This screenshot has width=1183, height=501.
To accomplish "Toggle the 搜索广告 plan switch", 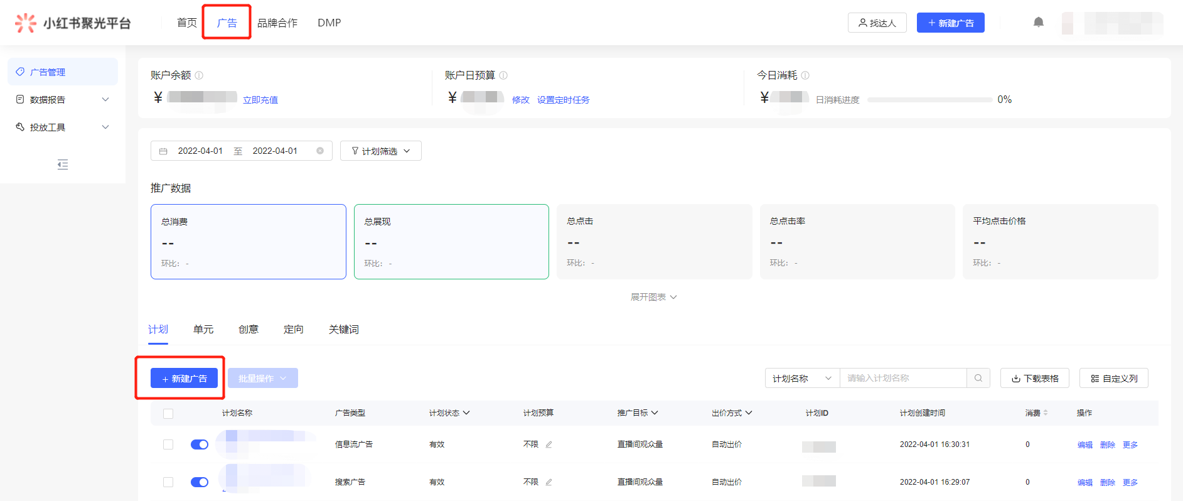I will 200,482.
